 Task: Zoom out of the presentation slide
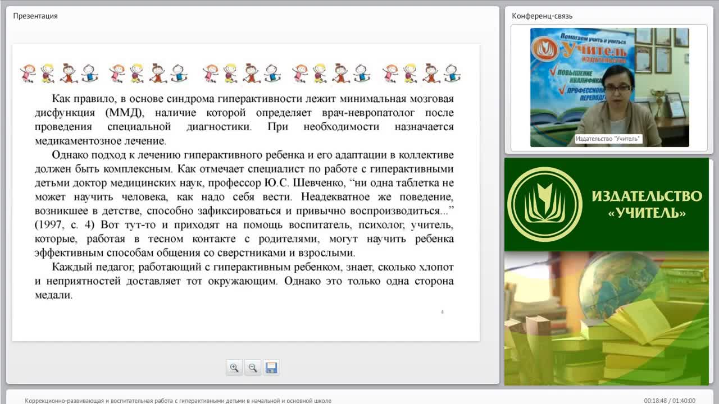tap(253, 368)
